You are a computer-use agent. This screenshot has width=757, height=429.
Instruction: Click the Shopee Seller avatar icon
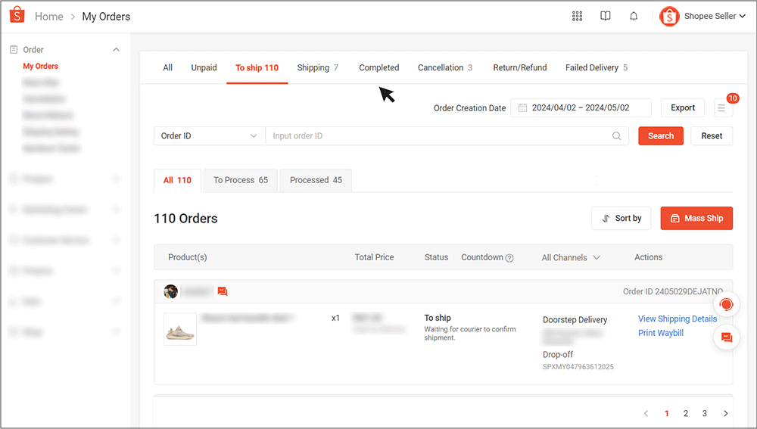(669, 17)
